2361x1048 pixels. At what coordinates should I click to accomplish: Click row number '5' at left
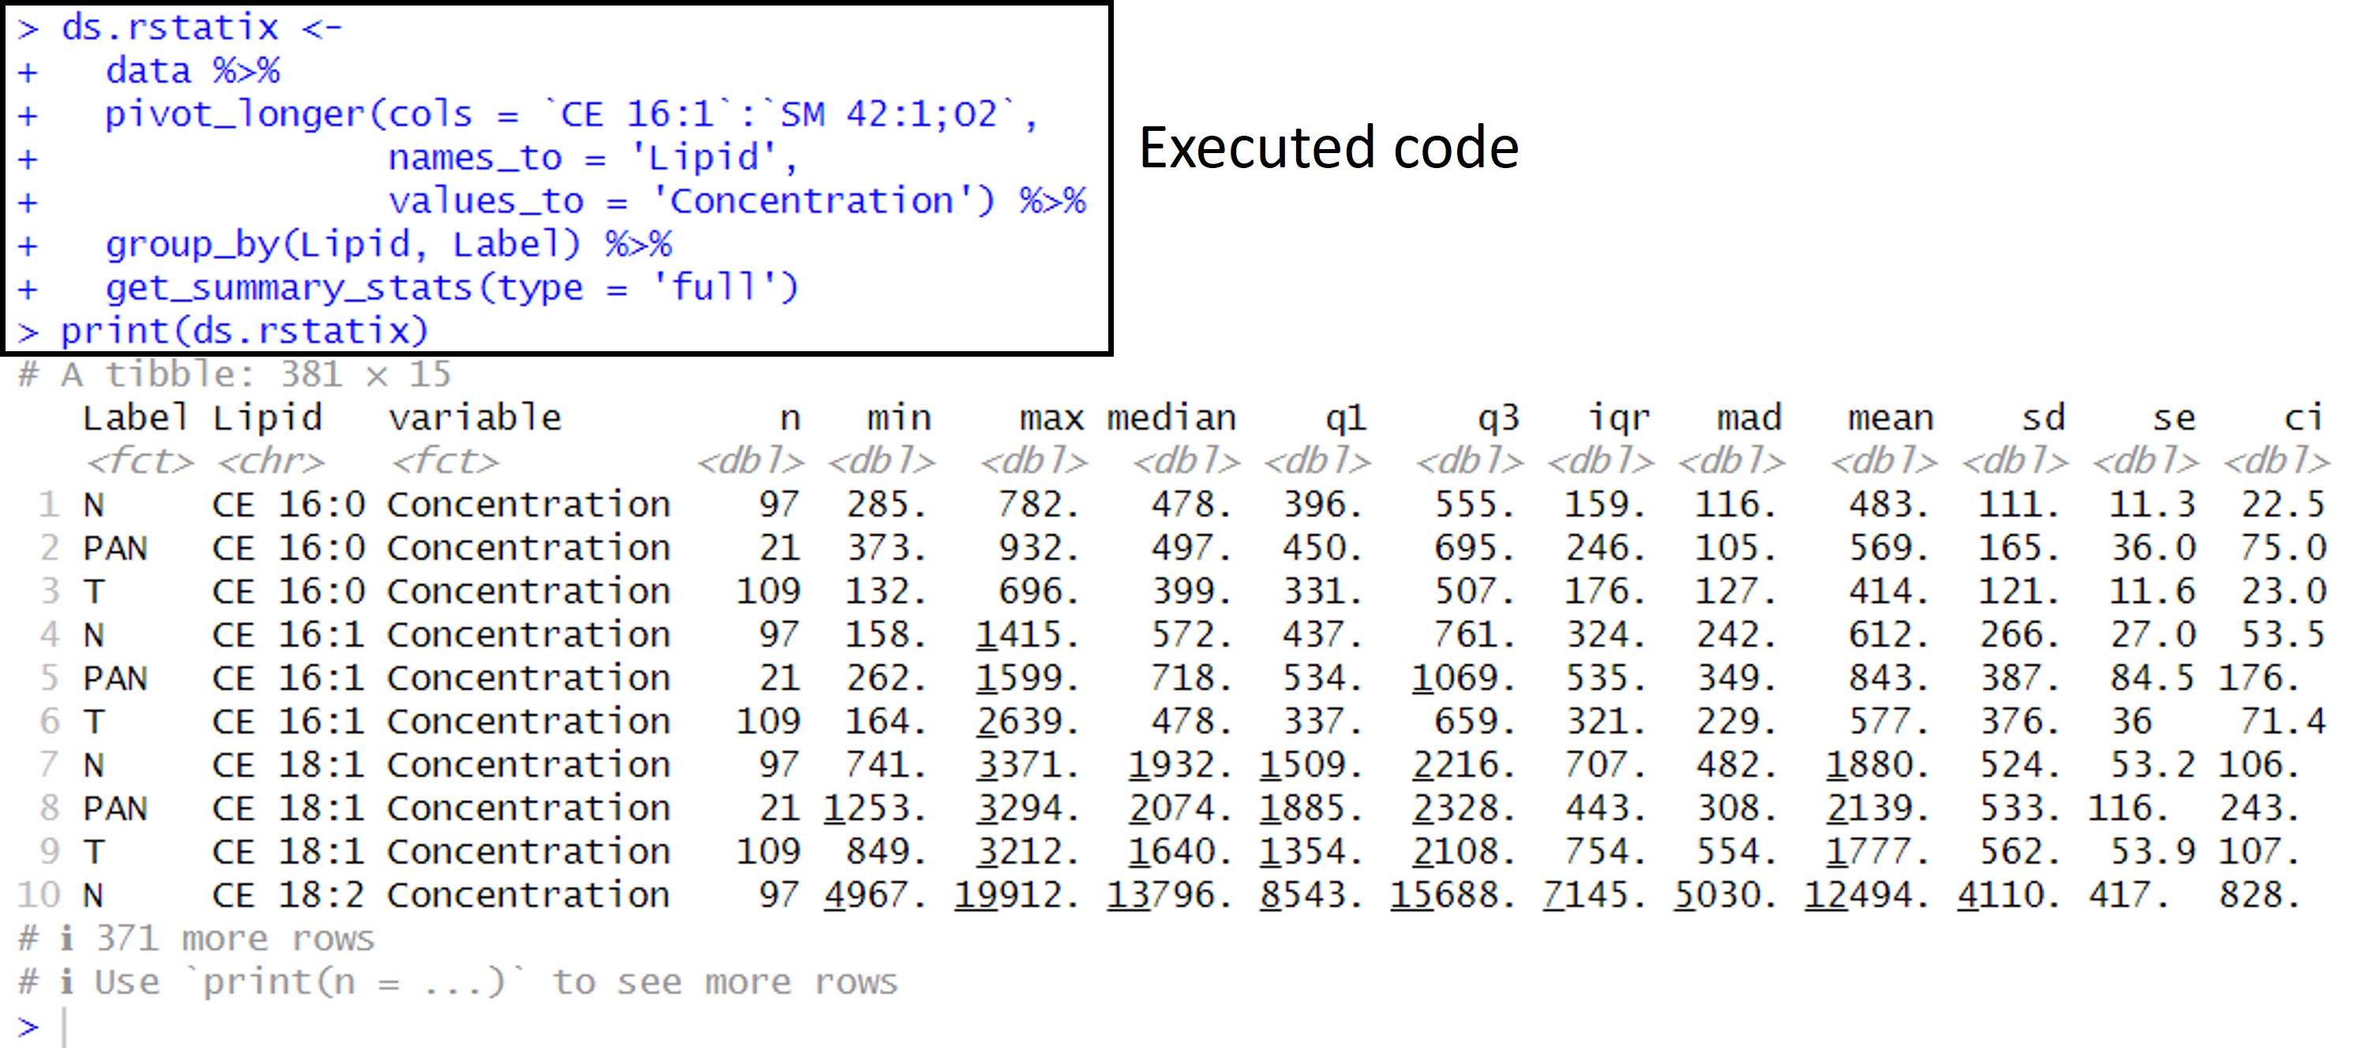point(50,678)
